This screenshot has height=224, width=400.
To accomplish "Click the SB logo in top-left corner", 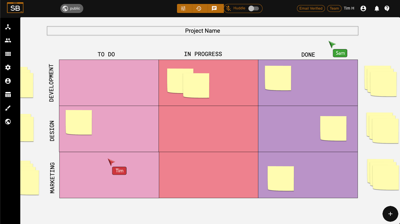I will (15, 8).
